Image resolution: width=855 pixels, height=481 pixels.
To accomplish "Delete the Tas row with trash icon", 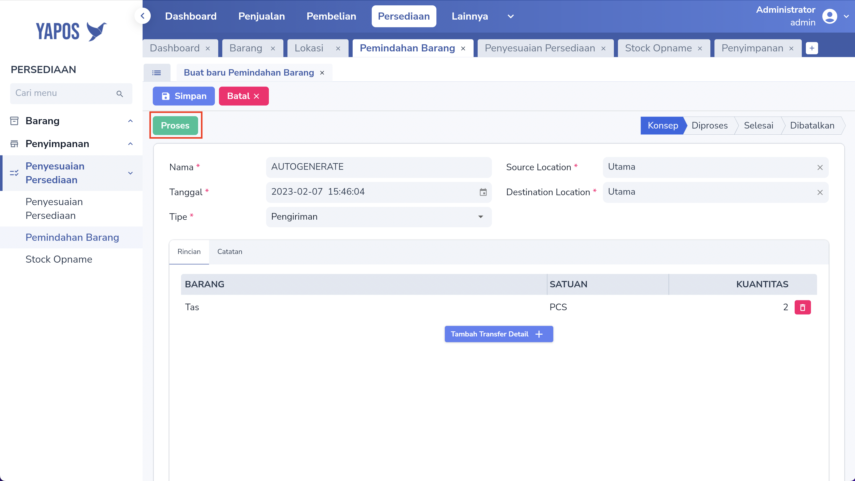I will point(803,307).
